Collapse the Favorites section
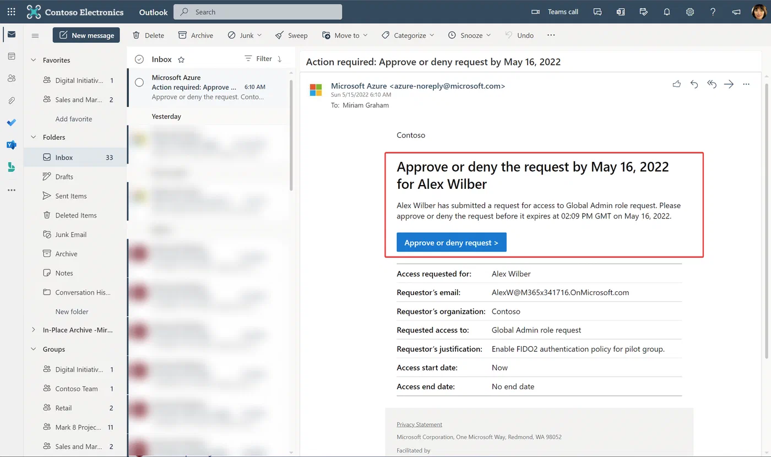 (33, 60)
